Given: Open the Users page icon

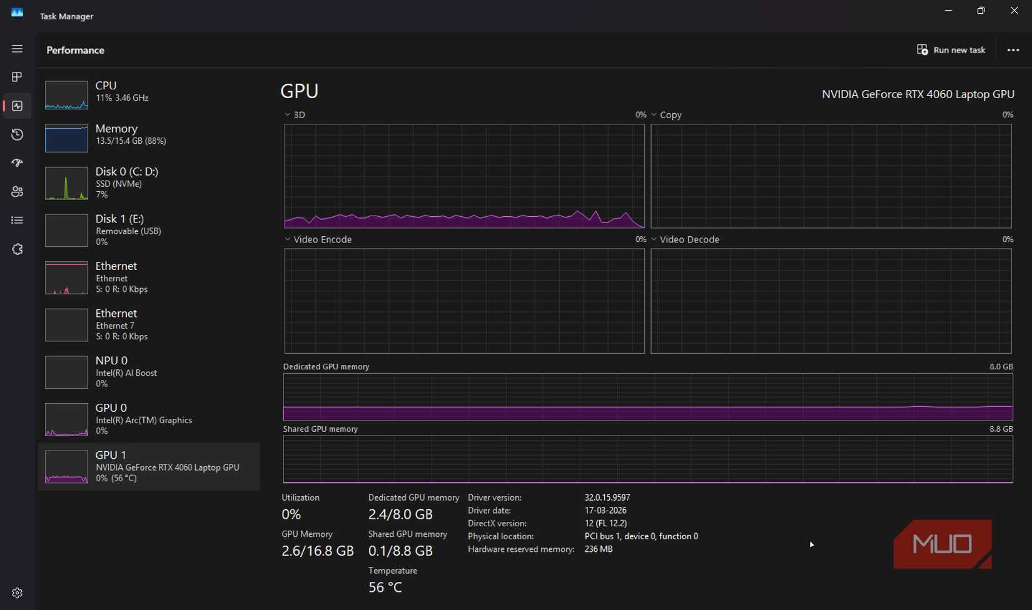Looking at the screenshot, I should [17, 192].
